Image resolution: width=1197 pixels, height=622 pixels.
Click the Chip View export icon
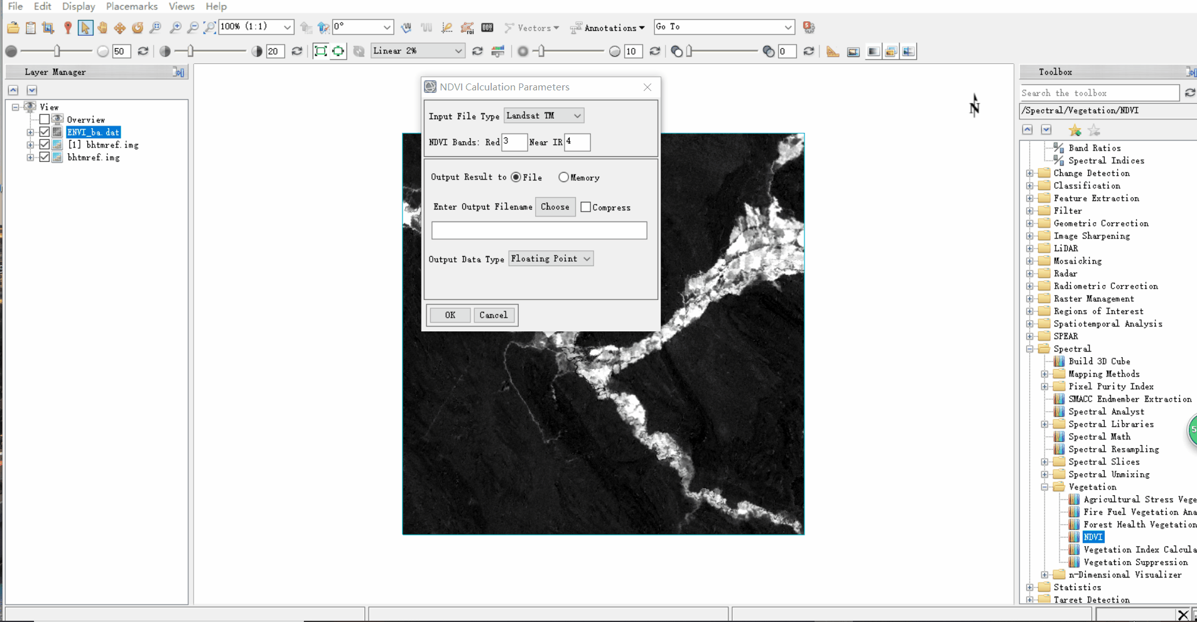(x=48, y=28)
